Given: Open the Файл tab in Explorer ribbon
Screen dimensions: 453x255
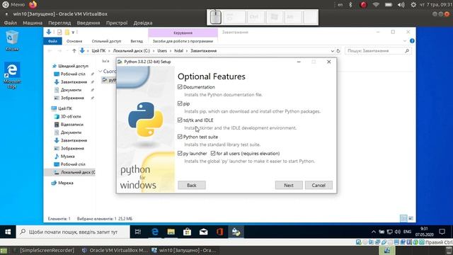Looking at the screenshot, I should tap(52, 41).
